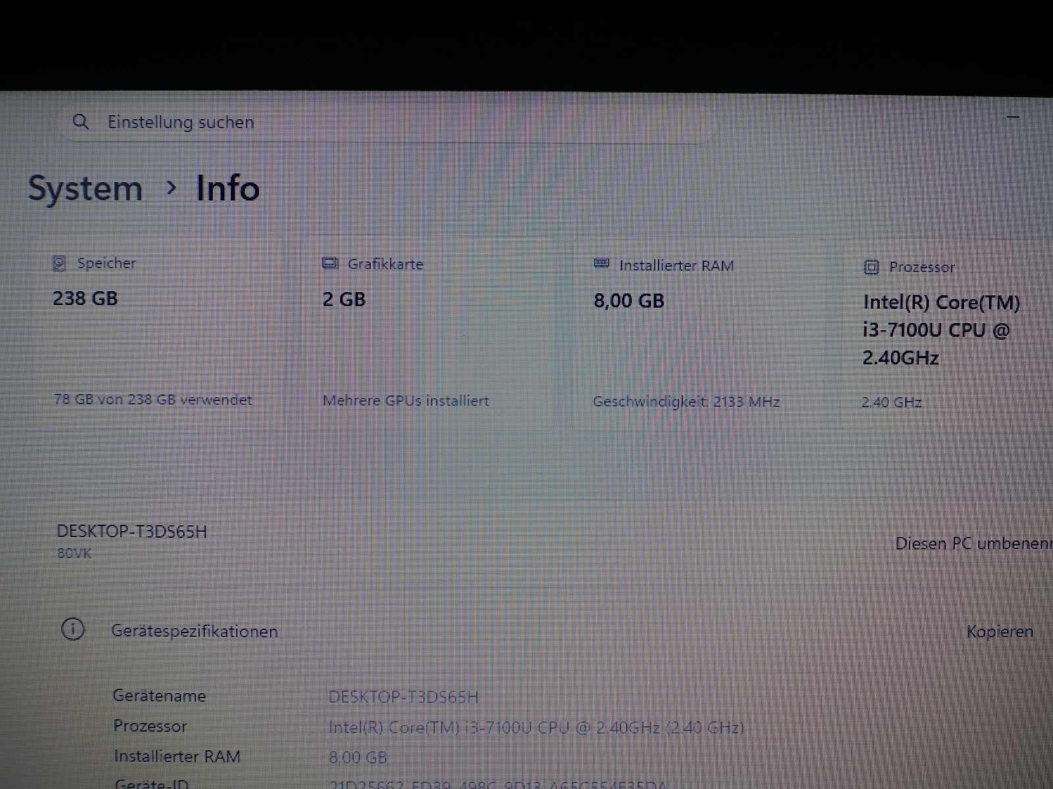Select the Gerätename value DESKTOP-T3DS65H
Viewport: 1053px width, 789px height.
pyautogui.click(x=403, y=697)
